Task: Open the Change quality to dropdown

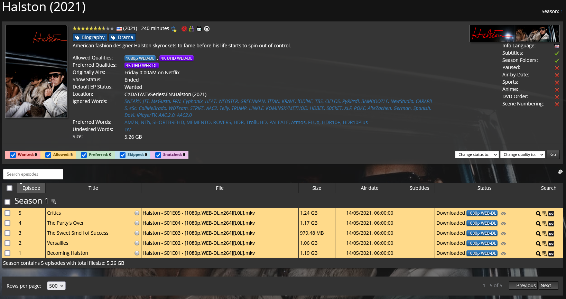Action: [522, 155]
